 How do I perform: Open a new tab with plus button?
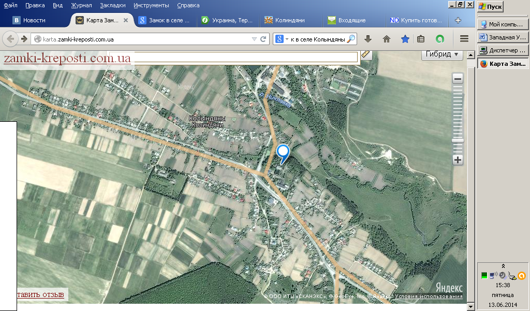click(x=458, y=20)
